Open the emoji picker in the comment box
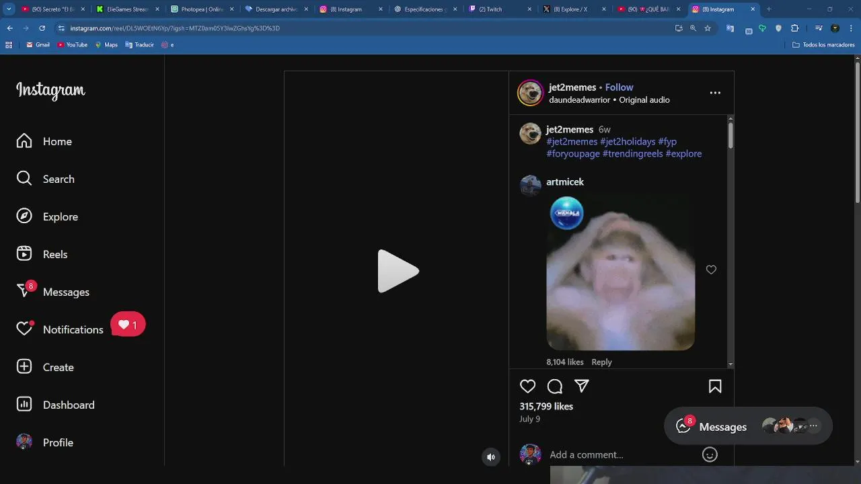The width and height of the screenshot is (861, 484). pyautogui.click(x=710, y=454)
